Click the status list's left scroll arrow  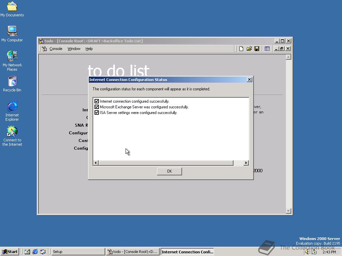tap(96, 163)
